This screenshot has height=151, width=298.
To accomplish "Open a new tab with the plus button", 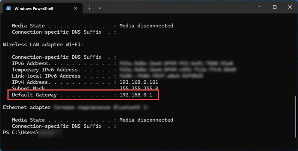I will pyautogui.click(x=90, y=8).
